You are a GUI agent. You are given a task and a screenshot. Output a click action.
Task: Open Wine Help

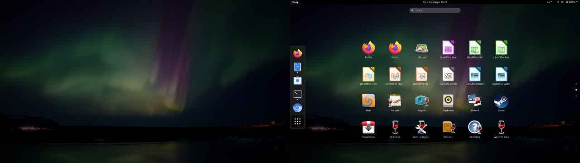474,129
